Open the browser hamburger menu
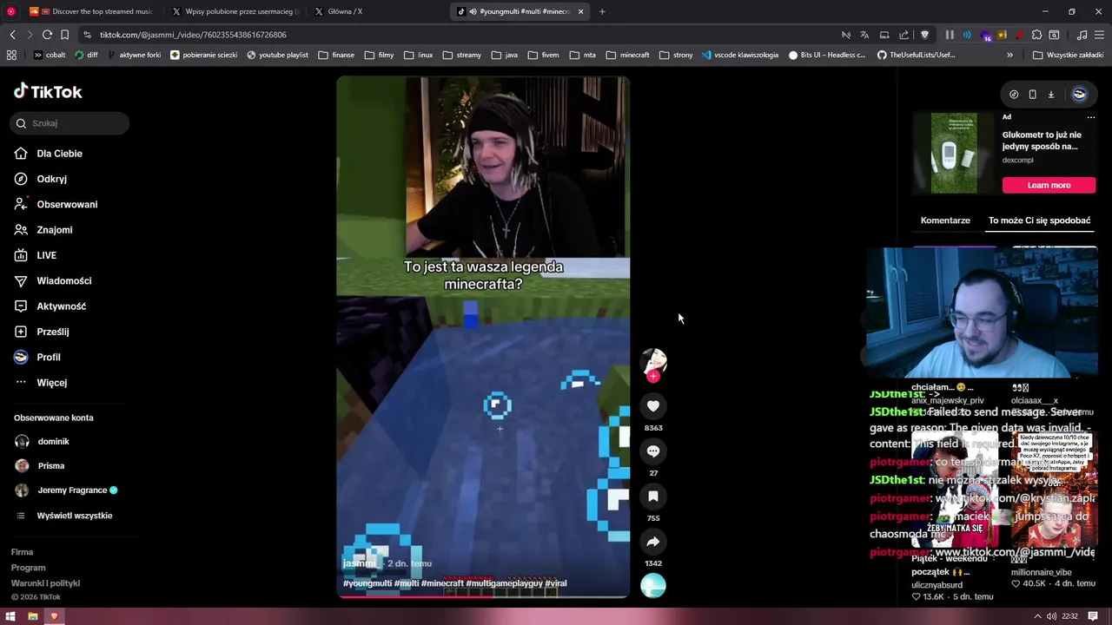The width and height of the screenshot is (1112, 625). (x=1100, y=35)
